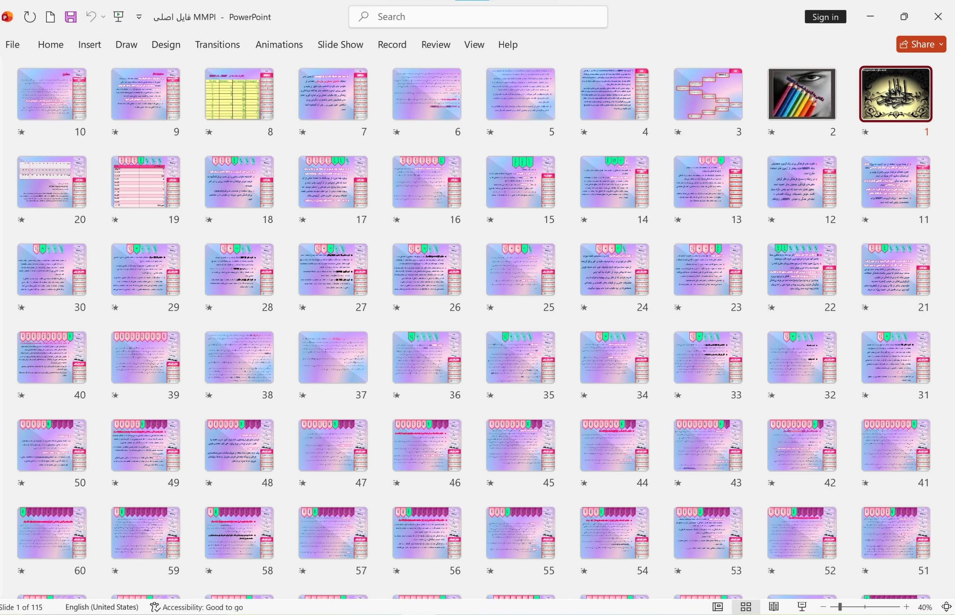The image size is (955, 615).
Task: Switch to Normal view icon in status bar
Action: pyautogui.click(x=717, y=607)
